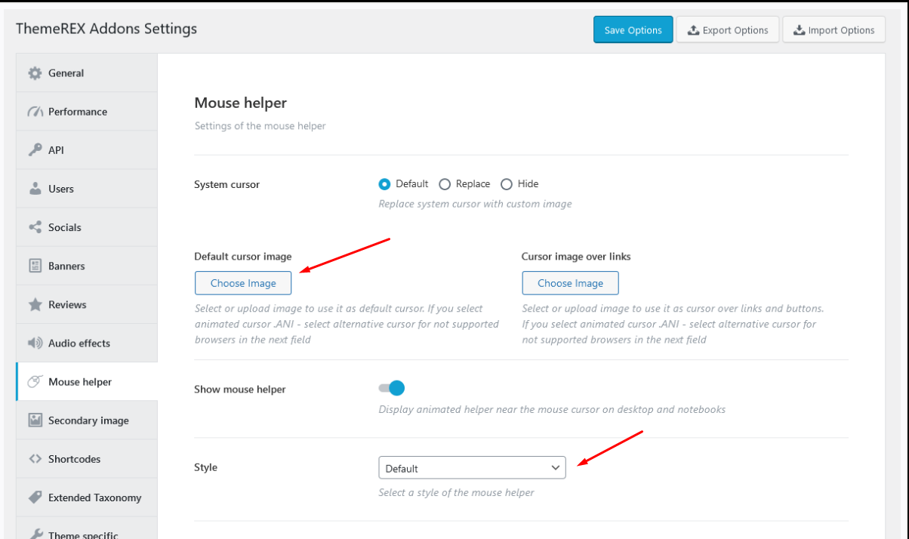Image resolution: width=909 pixels, height=539 pixels.
Task: Click the Style field label
Action: 206,467
